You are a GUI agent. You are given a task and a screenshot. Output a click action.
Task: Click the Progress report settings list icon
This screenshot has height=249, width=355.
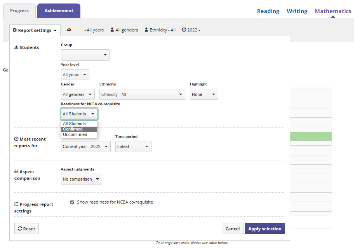click(16, 204)
